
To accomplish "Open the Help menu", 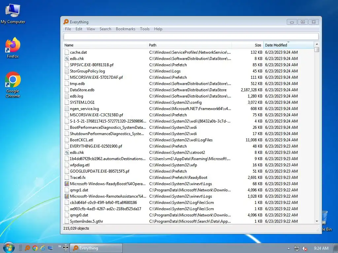I will 158,29.
